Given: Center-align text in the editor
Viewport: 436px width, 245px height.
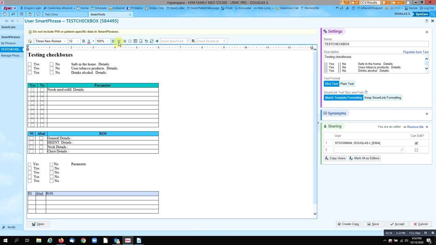Looking at the screenshot, I should pyautogui.click(x=119, y=41).
